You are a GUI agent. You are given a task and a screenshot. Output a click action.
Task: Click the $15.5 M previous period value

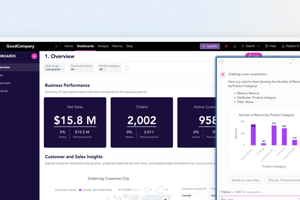coord(82,132)
